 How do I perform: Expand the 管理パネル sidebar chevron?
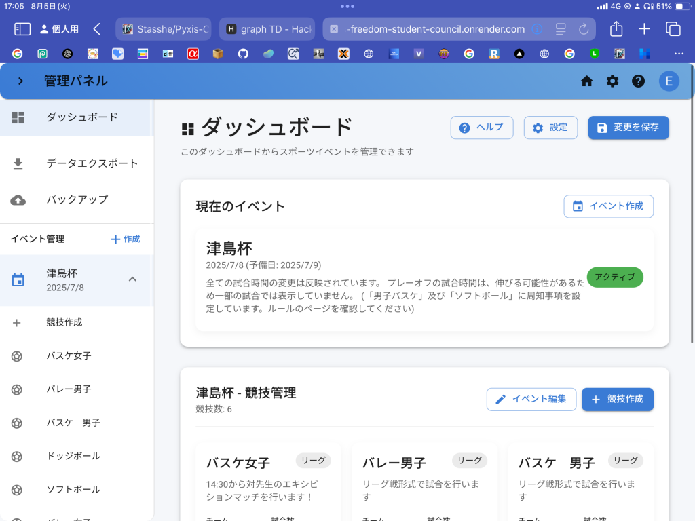coord(20,81)
